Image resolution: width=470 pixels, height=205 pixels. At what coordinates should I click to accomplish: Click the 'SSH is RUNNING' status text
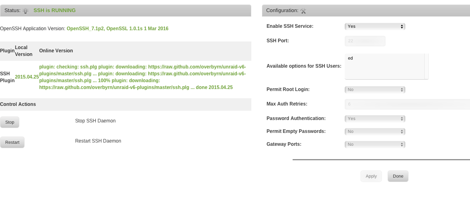55,10
